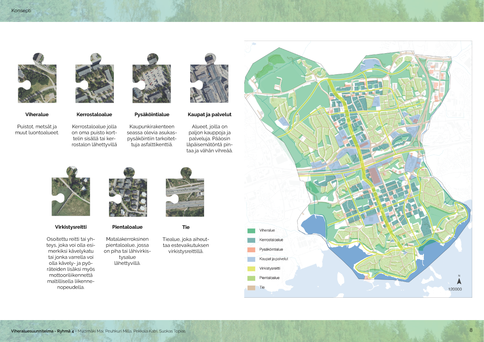Click the Viheralue legend color swatch
Screen dimensions: 484x342
pos(251,231)
